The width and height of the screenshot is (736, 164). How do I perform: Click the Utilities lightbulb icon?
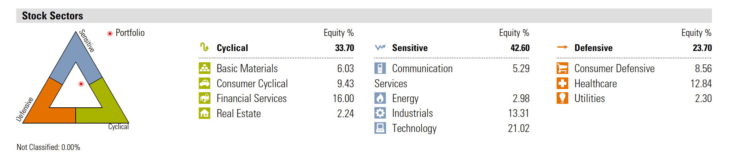pos(562,98)
